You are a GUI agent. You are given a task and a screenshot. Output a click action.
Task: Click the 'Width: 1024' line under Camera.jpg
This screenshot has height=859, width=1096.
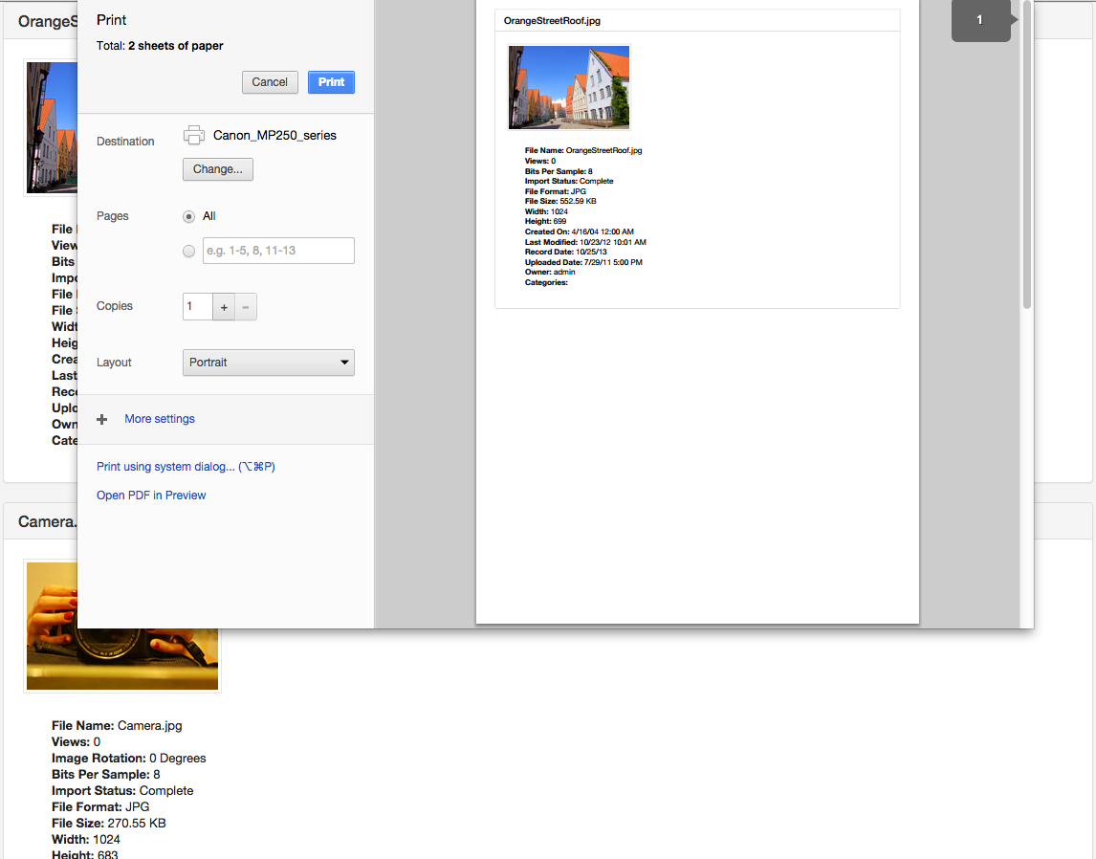(86, 840)
